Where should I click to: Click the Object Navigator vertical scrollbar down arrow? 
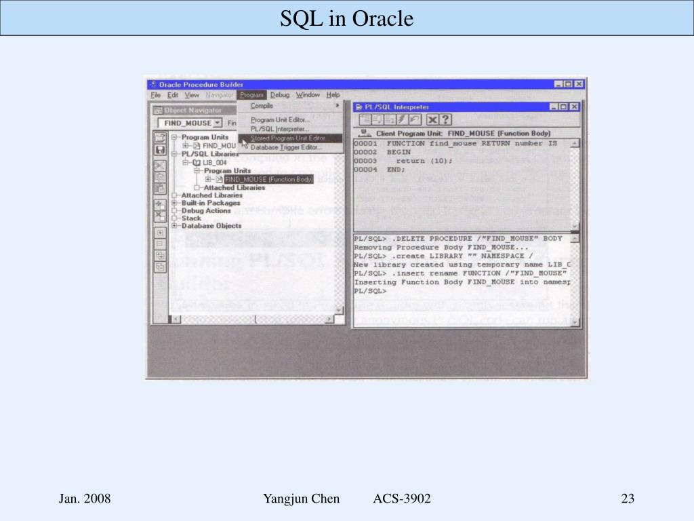click(x=339, y=310)
